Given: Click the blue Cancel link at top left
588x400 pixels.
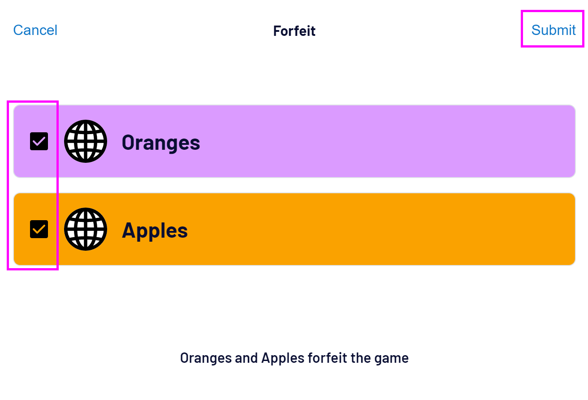Looking at the screenshot, I should [35, 30].
